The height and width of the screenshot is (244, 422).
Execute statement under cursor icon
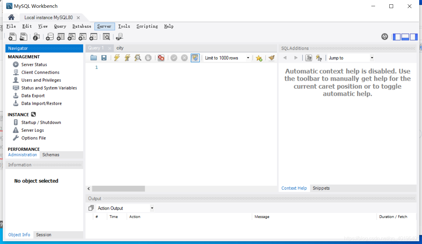(127, 58)
